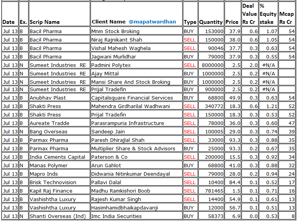
Task: Click the Client Name header text
Action: click(109, 22)
